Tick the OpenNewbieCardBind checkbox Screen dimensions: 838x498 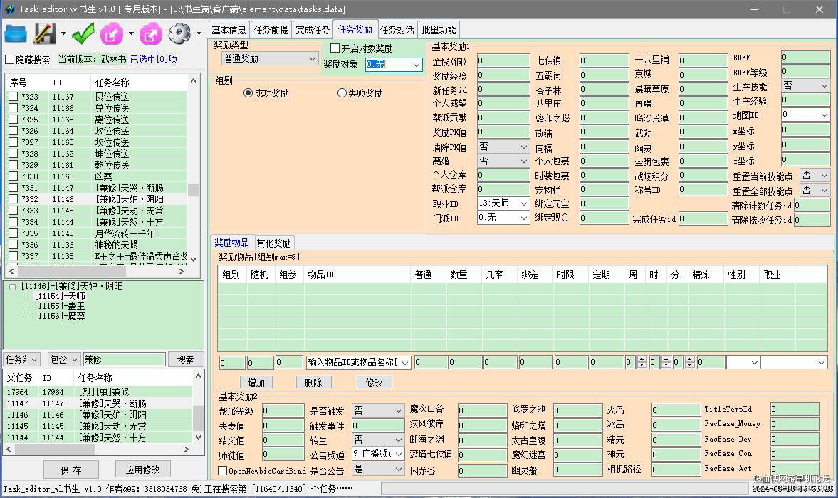point(222,471)
